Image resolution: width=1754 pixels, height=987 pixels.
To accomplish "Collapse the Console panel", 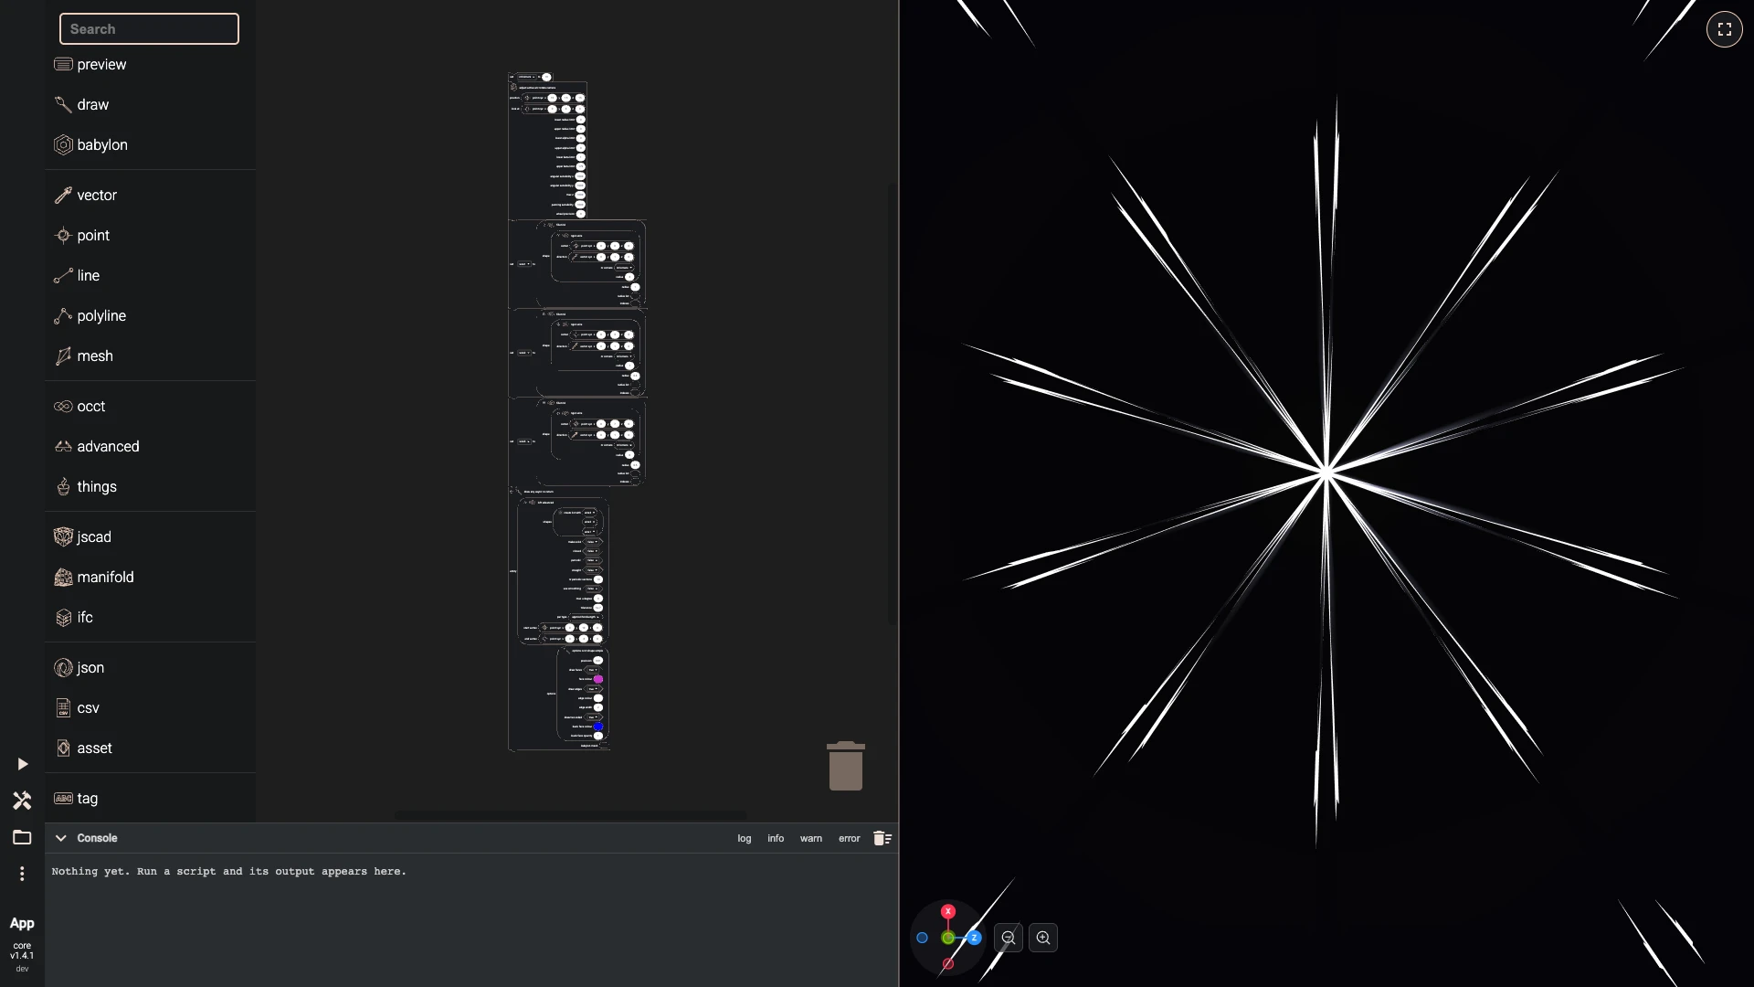I will [x=61, y=838].
